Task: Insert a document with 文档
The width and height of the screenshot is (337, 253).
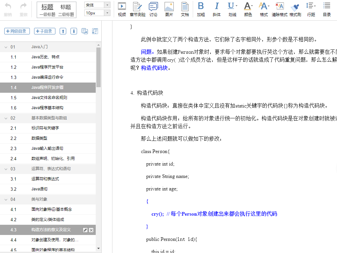Action: tap(185, 10)
